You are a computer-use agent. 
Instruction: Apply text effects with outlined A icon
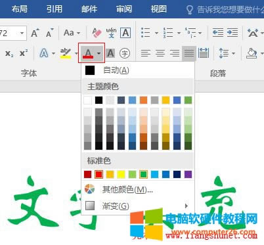click(x=44, y=53)
